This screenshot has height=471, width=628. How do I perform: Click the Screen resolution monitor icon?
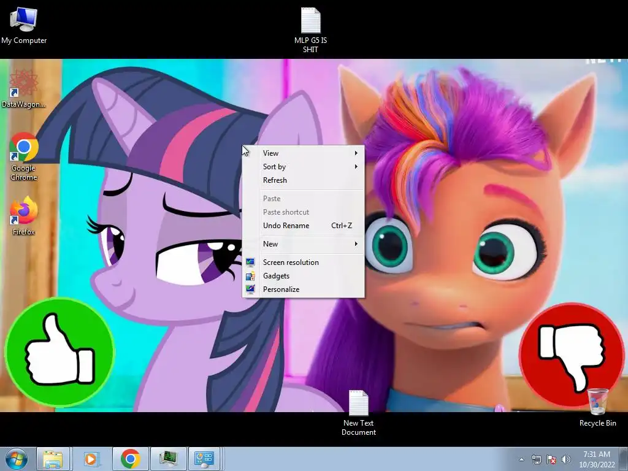(250, 262)
